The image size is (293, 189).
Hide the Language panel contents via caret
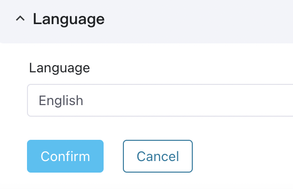click(x=20, y=18)
